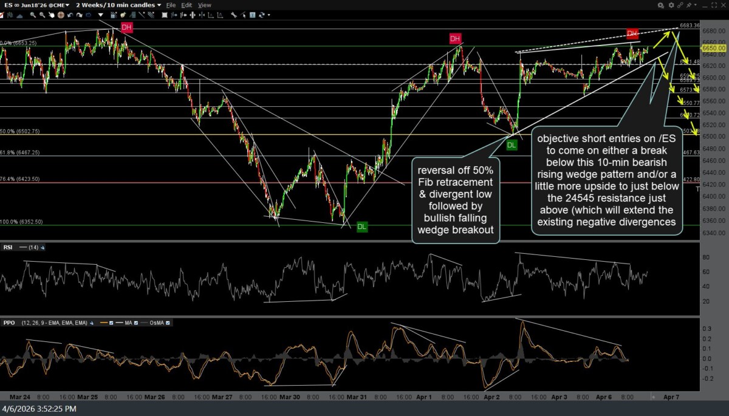Expand the 2 Weeks/10 min candles dropdown
The height and width of the screenshot is (416, 729).
point(118,5)
